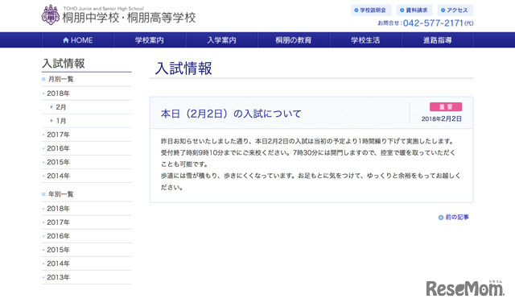Open 資料請求 link in header
Screen dimensions: 515x307
point(414,10)
